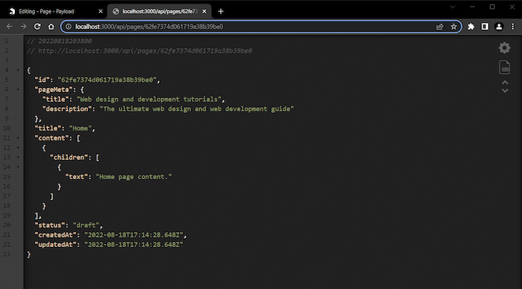Image resolution: width=522 pixels, height=289 pixels.
Task: Reload the current page
Action: (x=37, y=26)
